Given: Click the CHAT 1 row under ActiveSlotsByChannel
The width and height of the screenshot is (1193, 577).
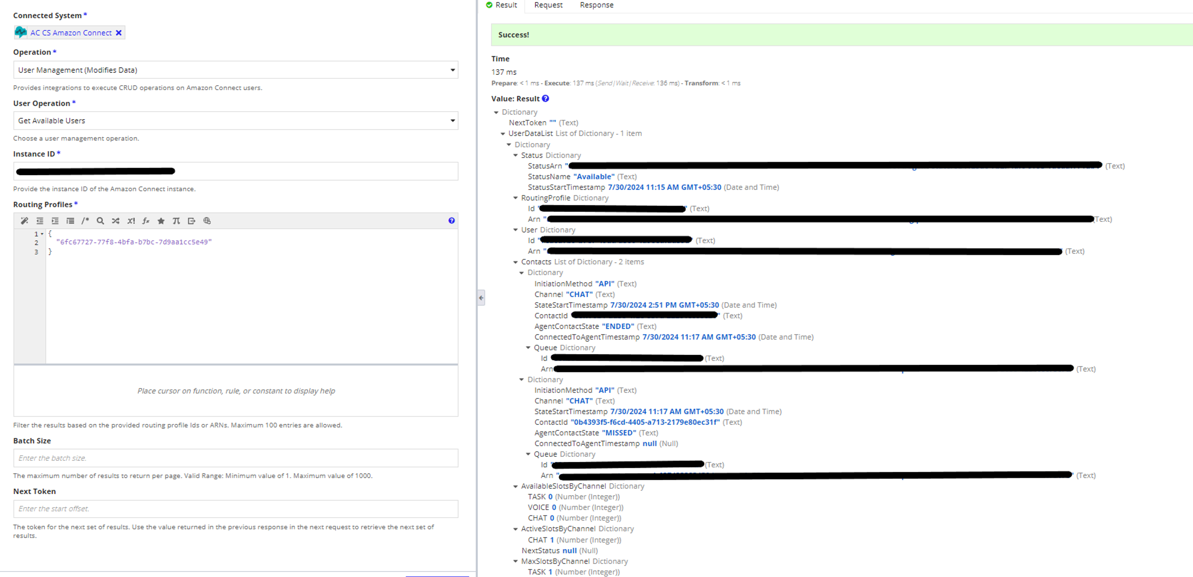Looking at the screenshot, I should 574,540.
